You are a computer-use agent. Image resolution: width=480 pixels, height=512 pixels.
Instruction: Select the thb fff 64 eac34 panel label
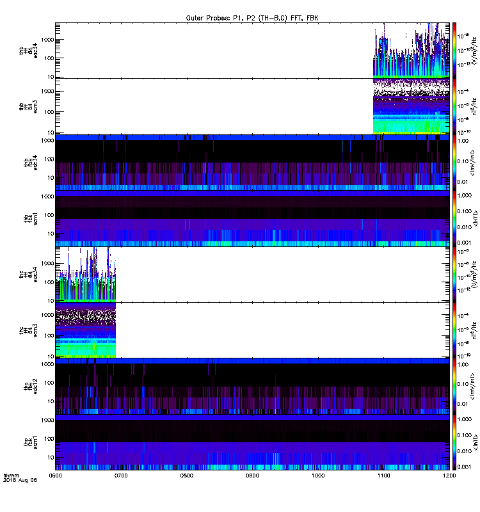click(x=28, y=51)
